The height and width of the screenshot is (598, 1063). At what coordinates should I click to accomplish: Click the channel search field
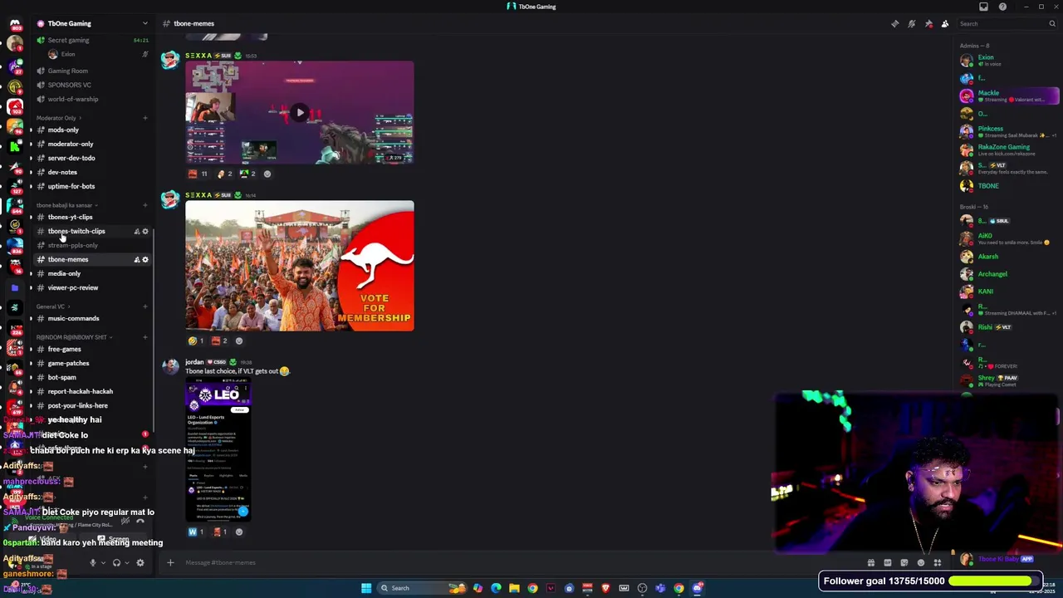tap(1006, 23)
